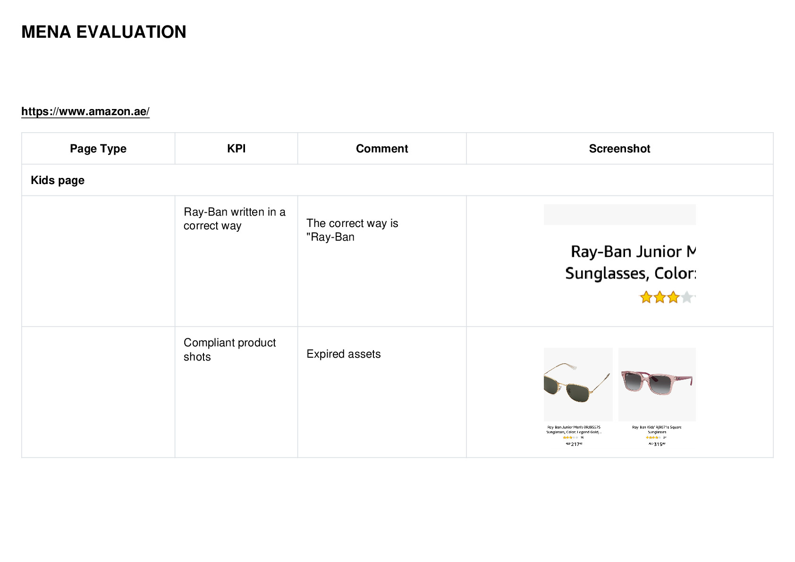Click the MENA EVALUATION heading
Image resolution: width=795 pixels, height=562 pixels.
(x=104, y=32)
